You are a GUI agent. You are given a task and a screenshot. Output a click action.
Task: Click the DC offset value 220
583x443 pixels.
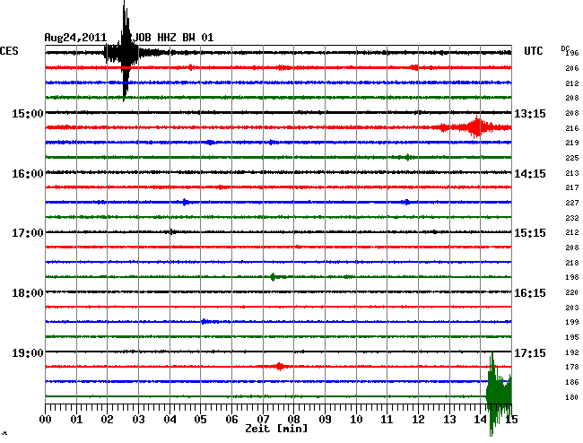572,292
